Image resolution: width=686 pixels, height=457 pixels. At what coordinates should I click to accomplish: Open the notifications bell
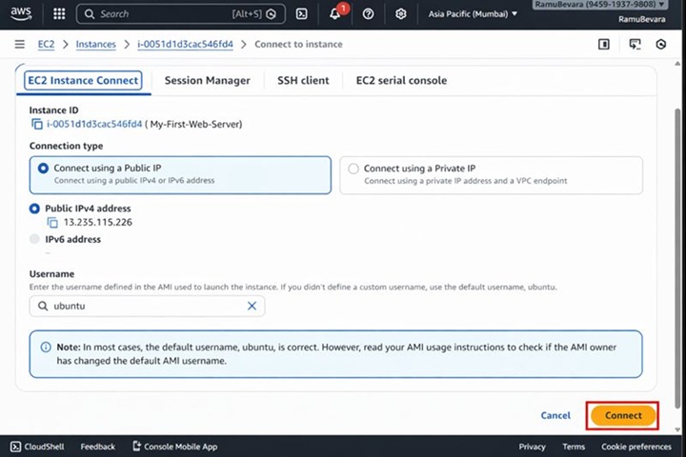click(x=335, y=14)
